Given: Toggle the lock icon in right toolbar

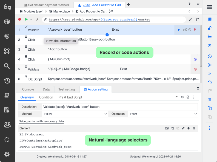Looking at the screenshot, I should [x=210, y=28].
